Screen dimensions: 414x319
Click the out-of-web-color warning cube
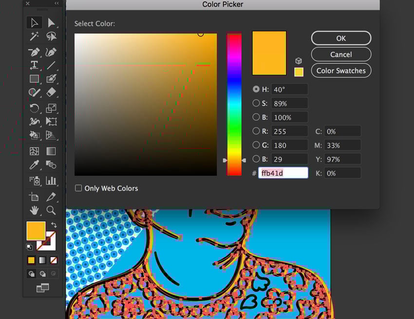point(299,61)
